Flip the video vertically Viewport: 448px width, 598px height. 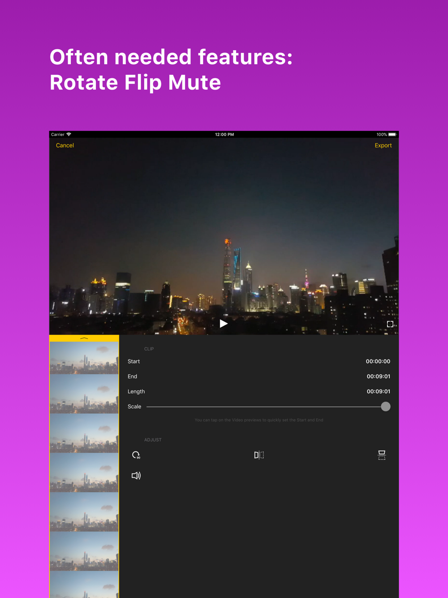pos(382,455)
